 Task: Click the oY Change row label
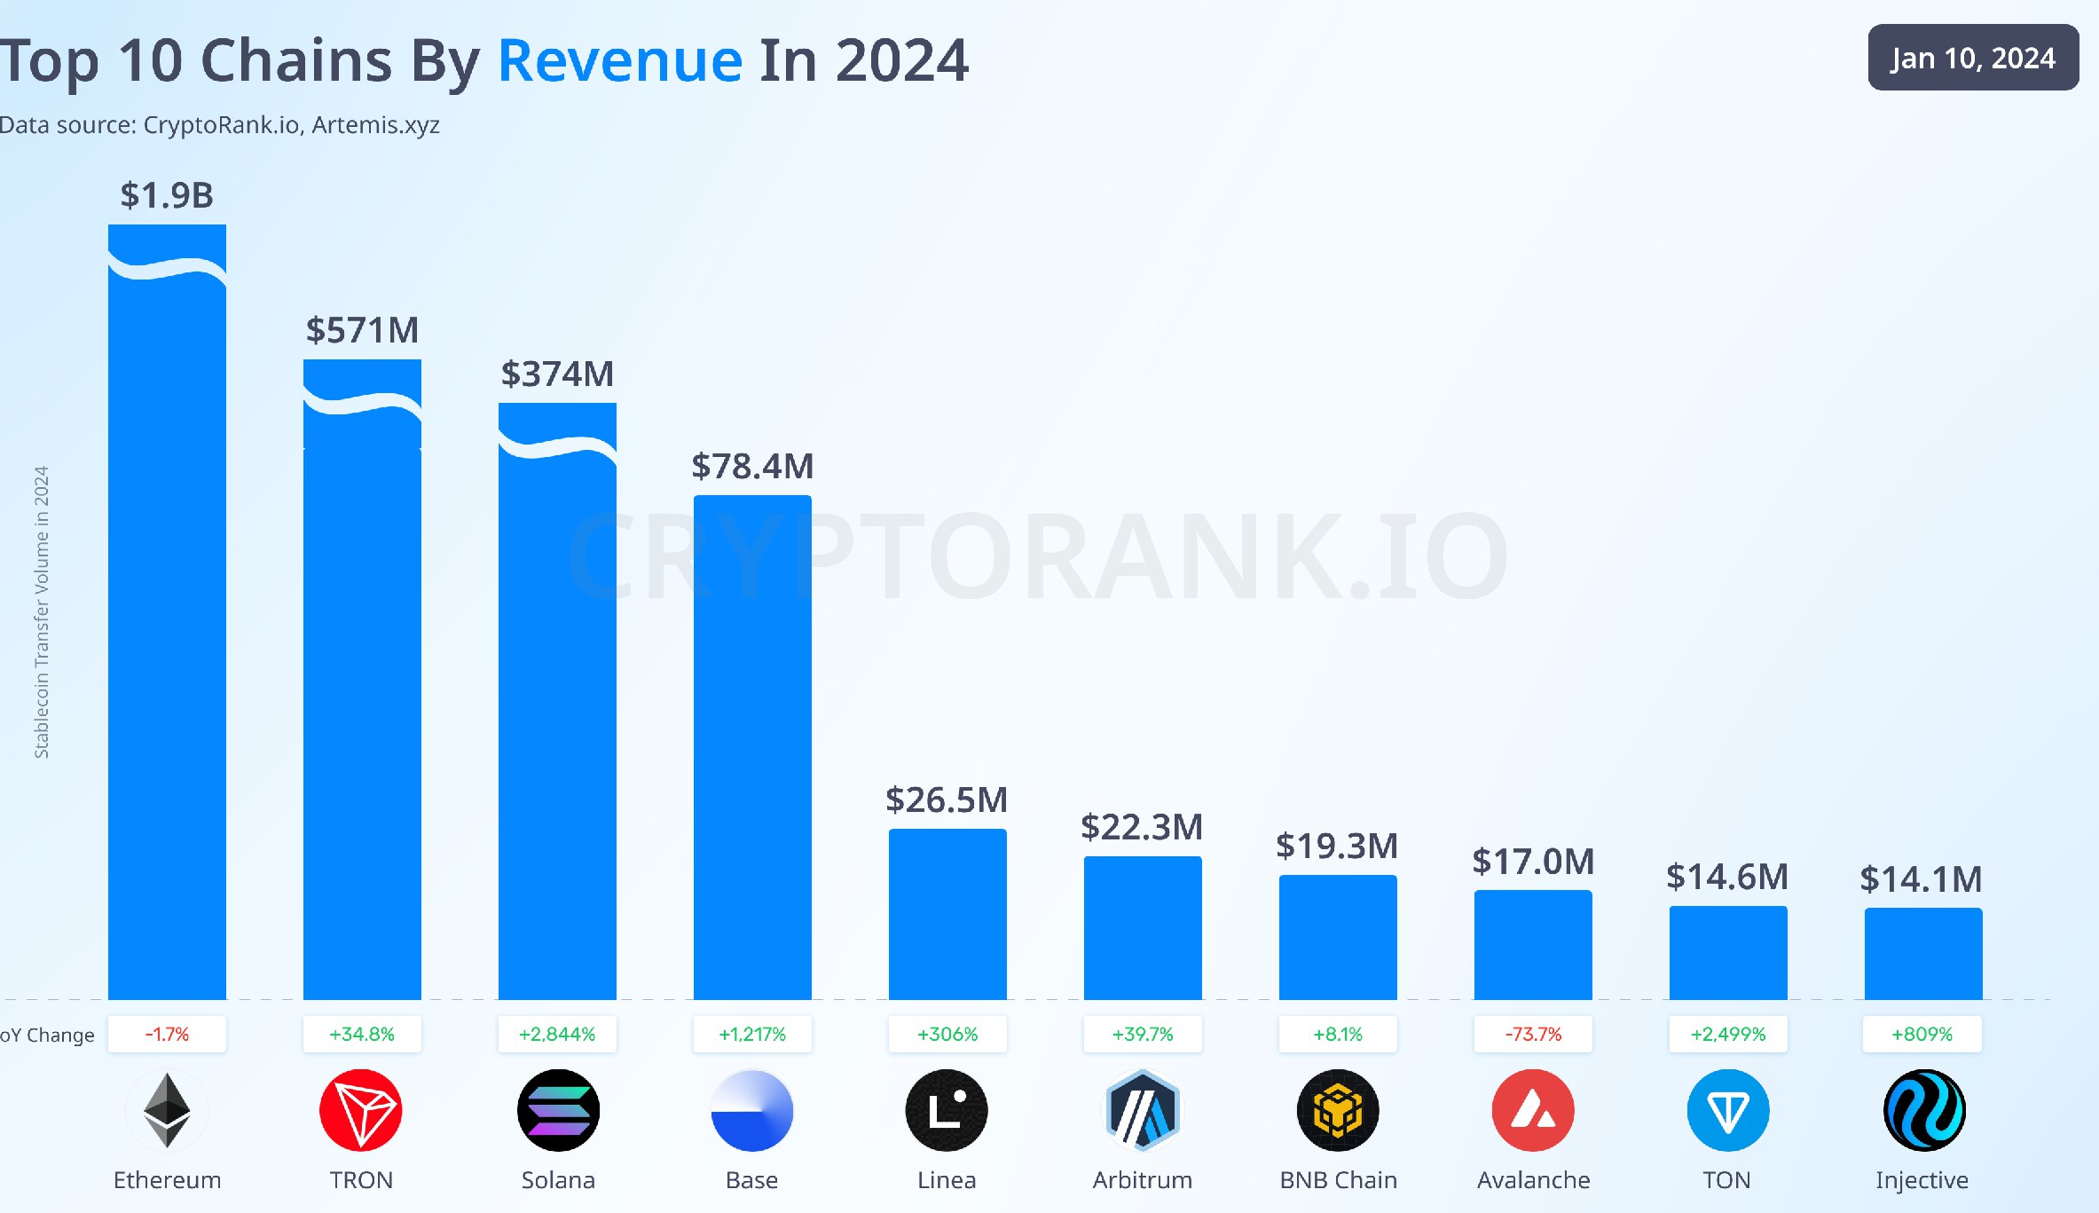point(47,1035)
